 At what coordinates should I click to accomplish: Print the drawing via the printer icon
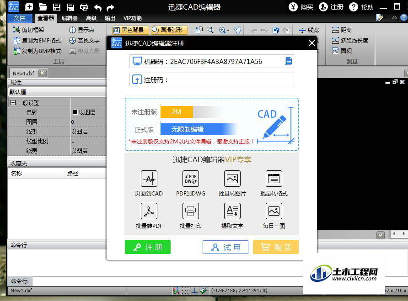click(x=84, y=7)
